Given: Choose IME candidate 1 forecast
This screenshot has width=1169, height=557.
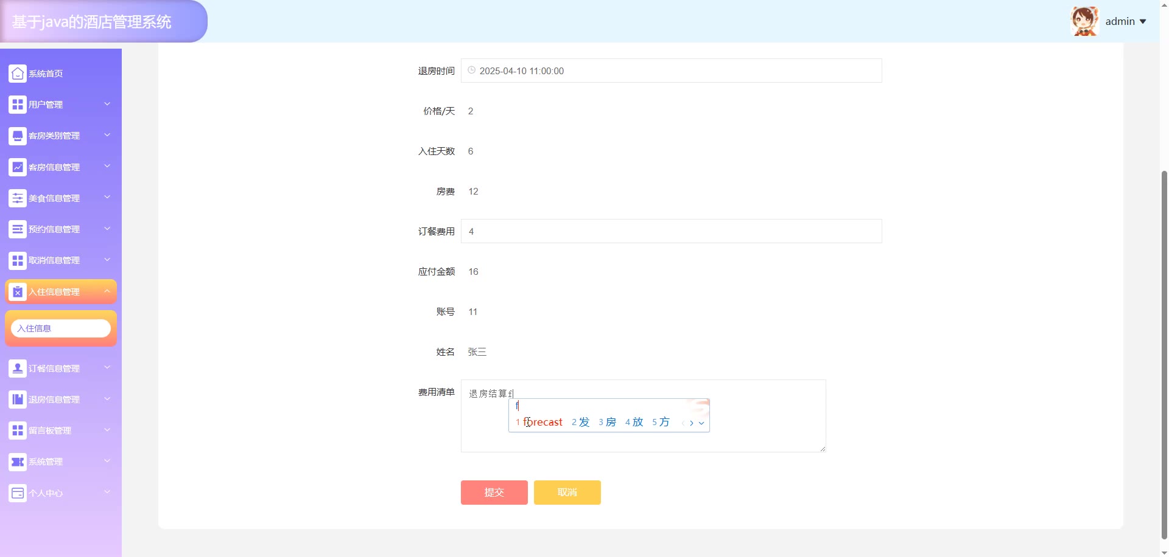Looking at the screenshot, I should [539, 422].
